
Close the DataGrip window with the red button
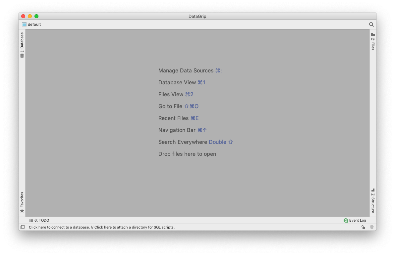click(23, 16)
